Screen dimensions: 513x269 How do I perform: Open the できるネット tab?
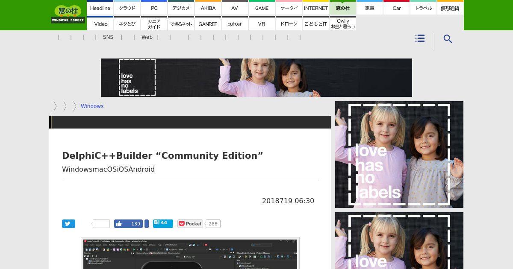(x=181, y=23)
